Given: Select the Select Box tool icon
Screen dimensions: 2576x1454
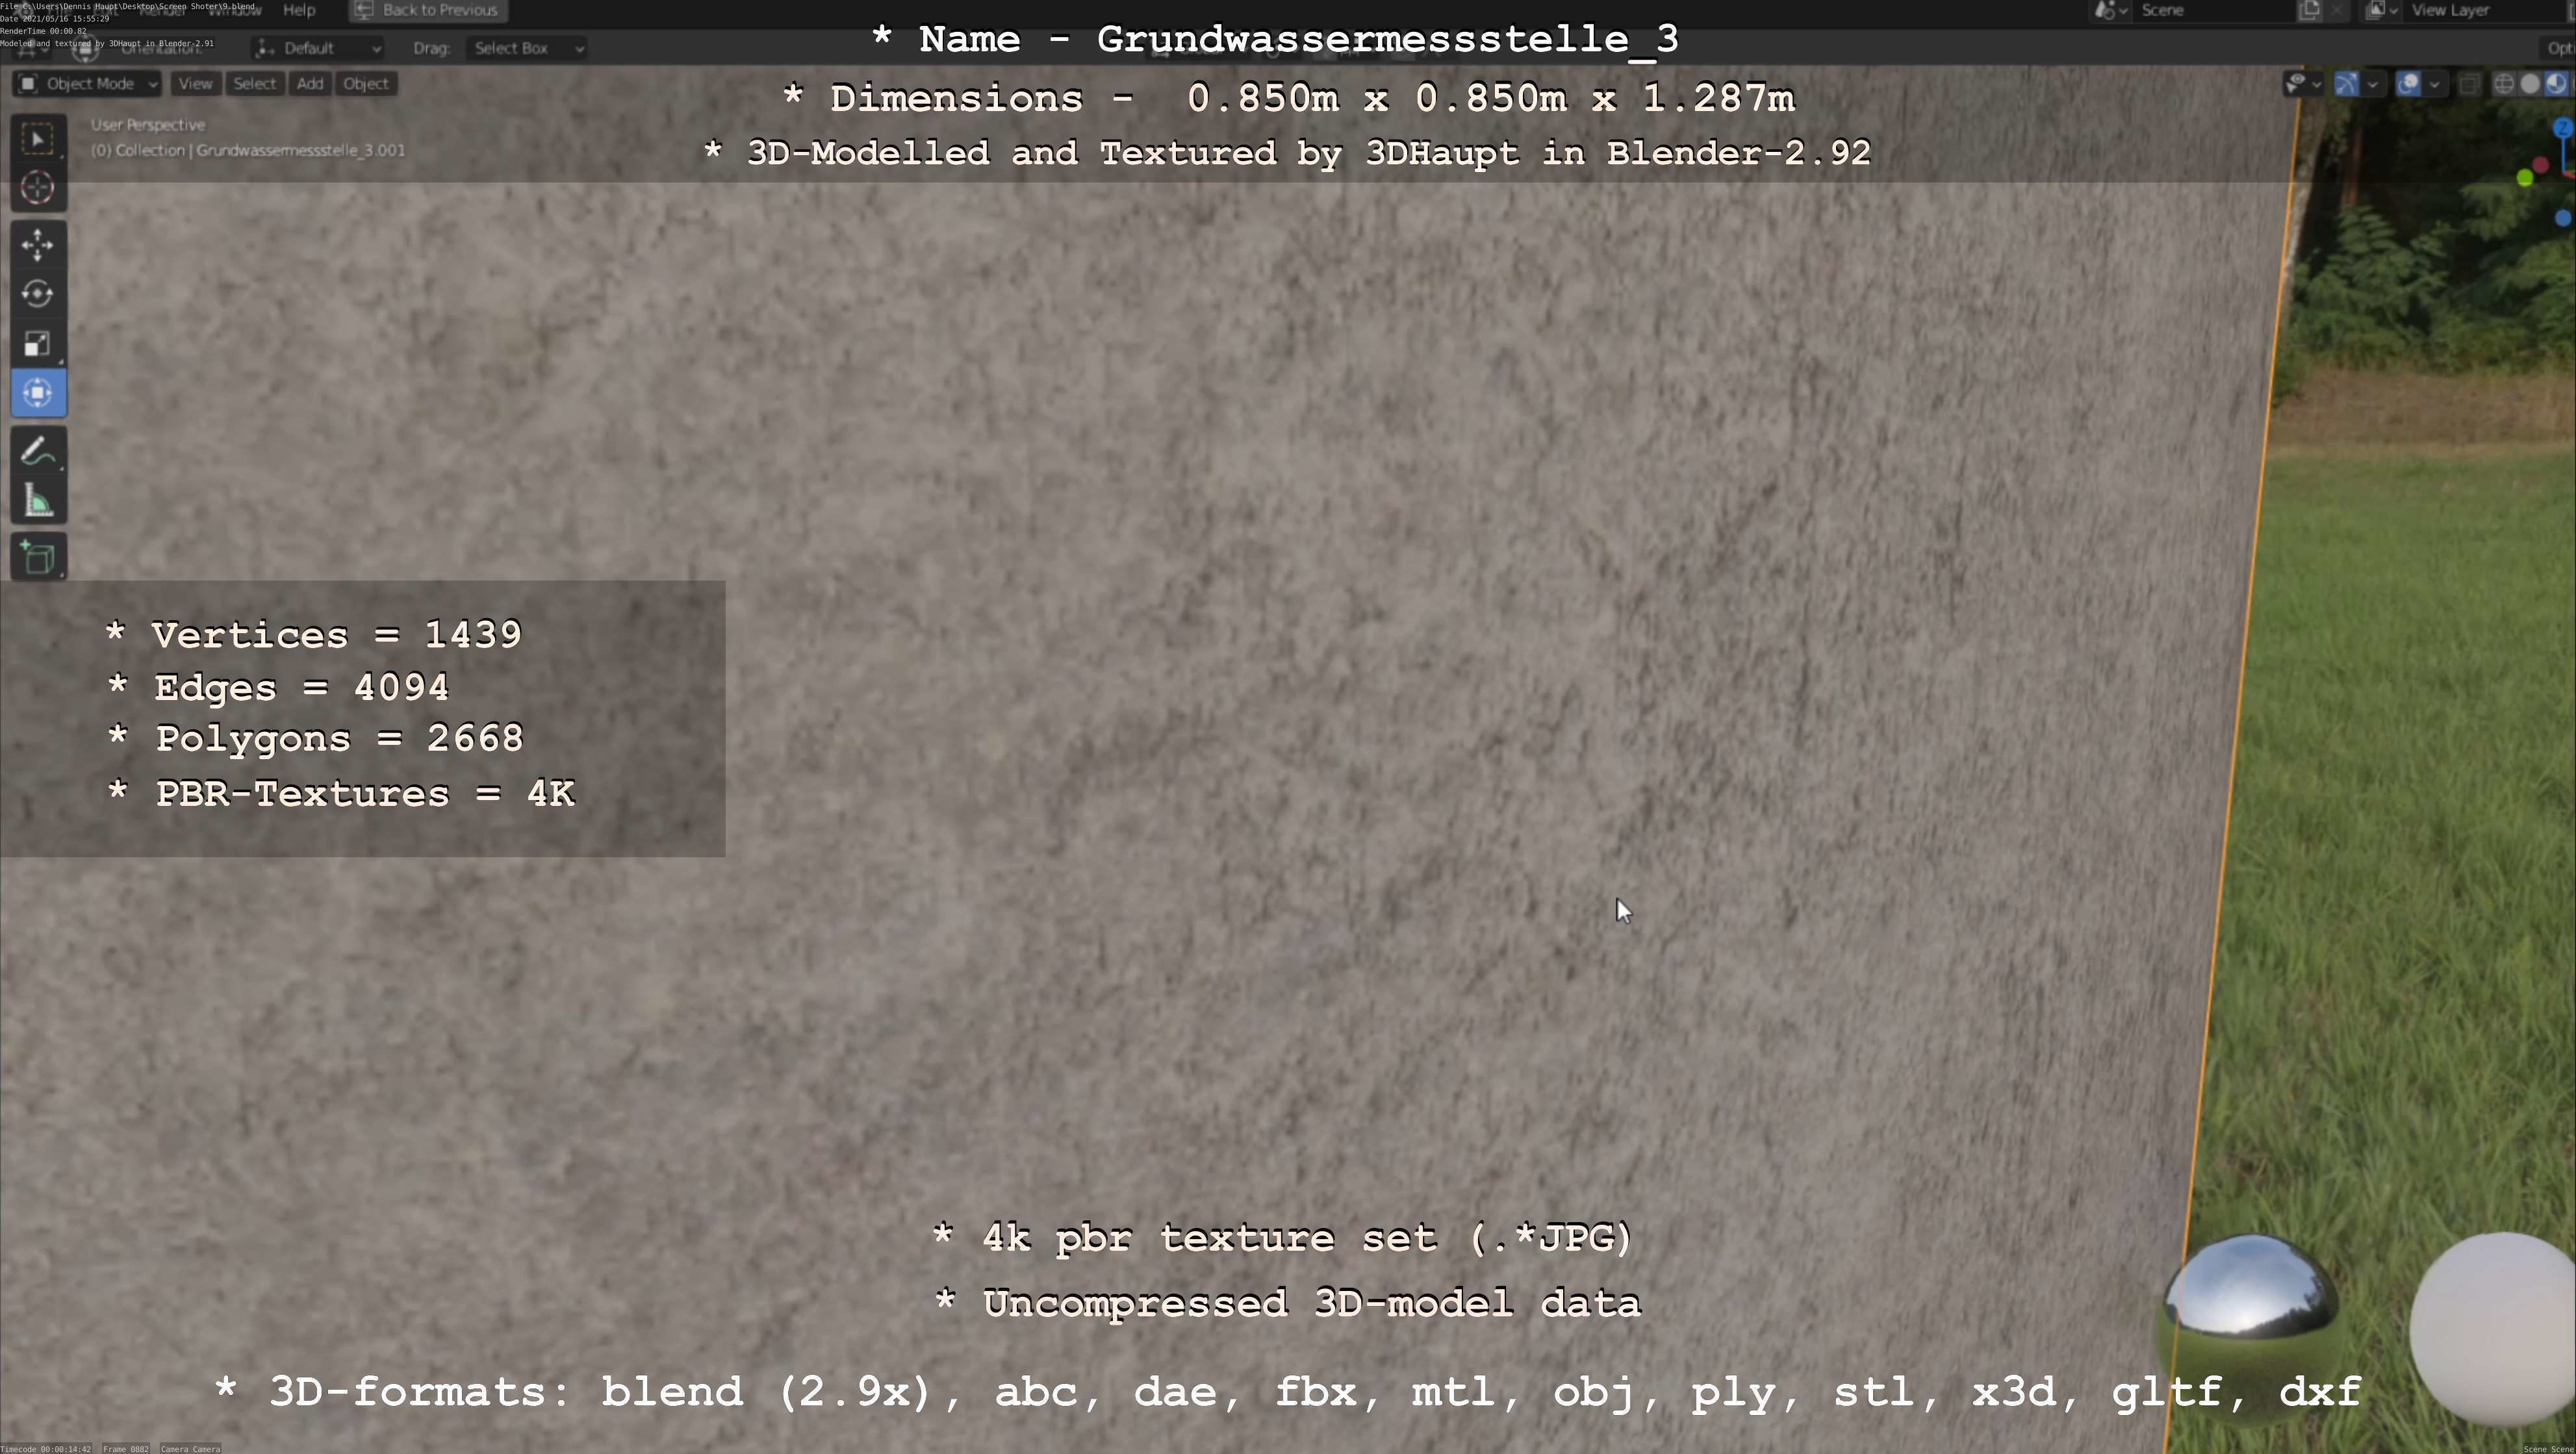Looking at the screenshot, I should [x=38, y=139].
